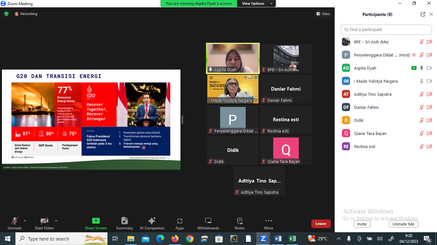Select BPE - Sri Asih (Me) in participants
Screen dimensions: 437x245
[x=387, y=42]
